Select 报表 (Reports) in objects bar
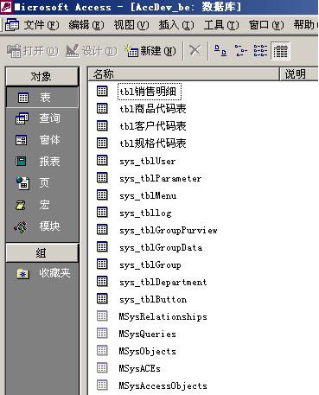 [41, 162]
